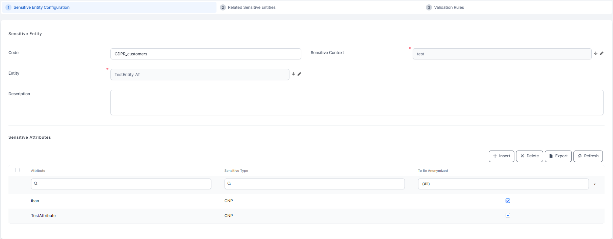Toggle the select-all checkbox in table header

18,170
